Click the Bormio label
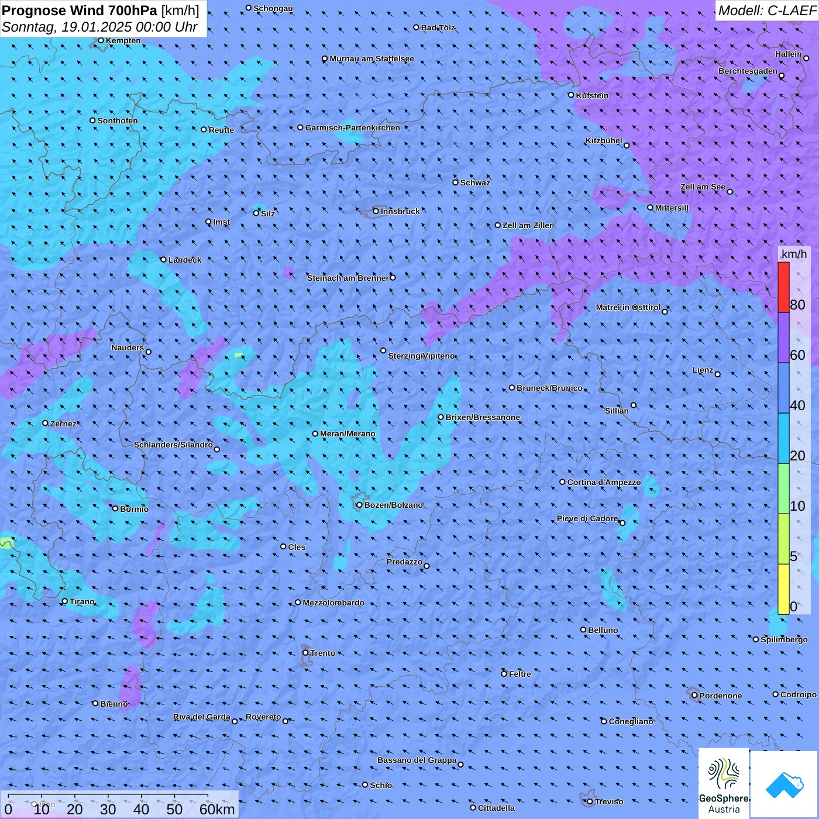The image size is (819, 819). [x=134, y=509]
